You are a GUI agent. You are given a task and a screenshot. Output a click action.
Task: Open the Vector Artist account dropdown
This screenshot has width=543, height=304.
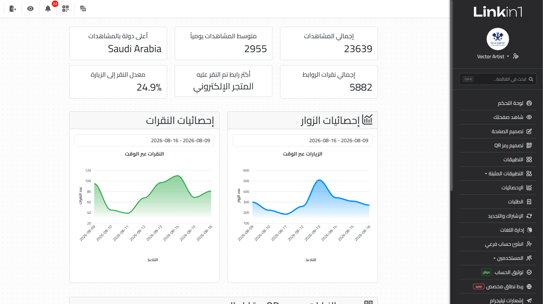493,56
